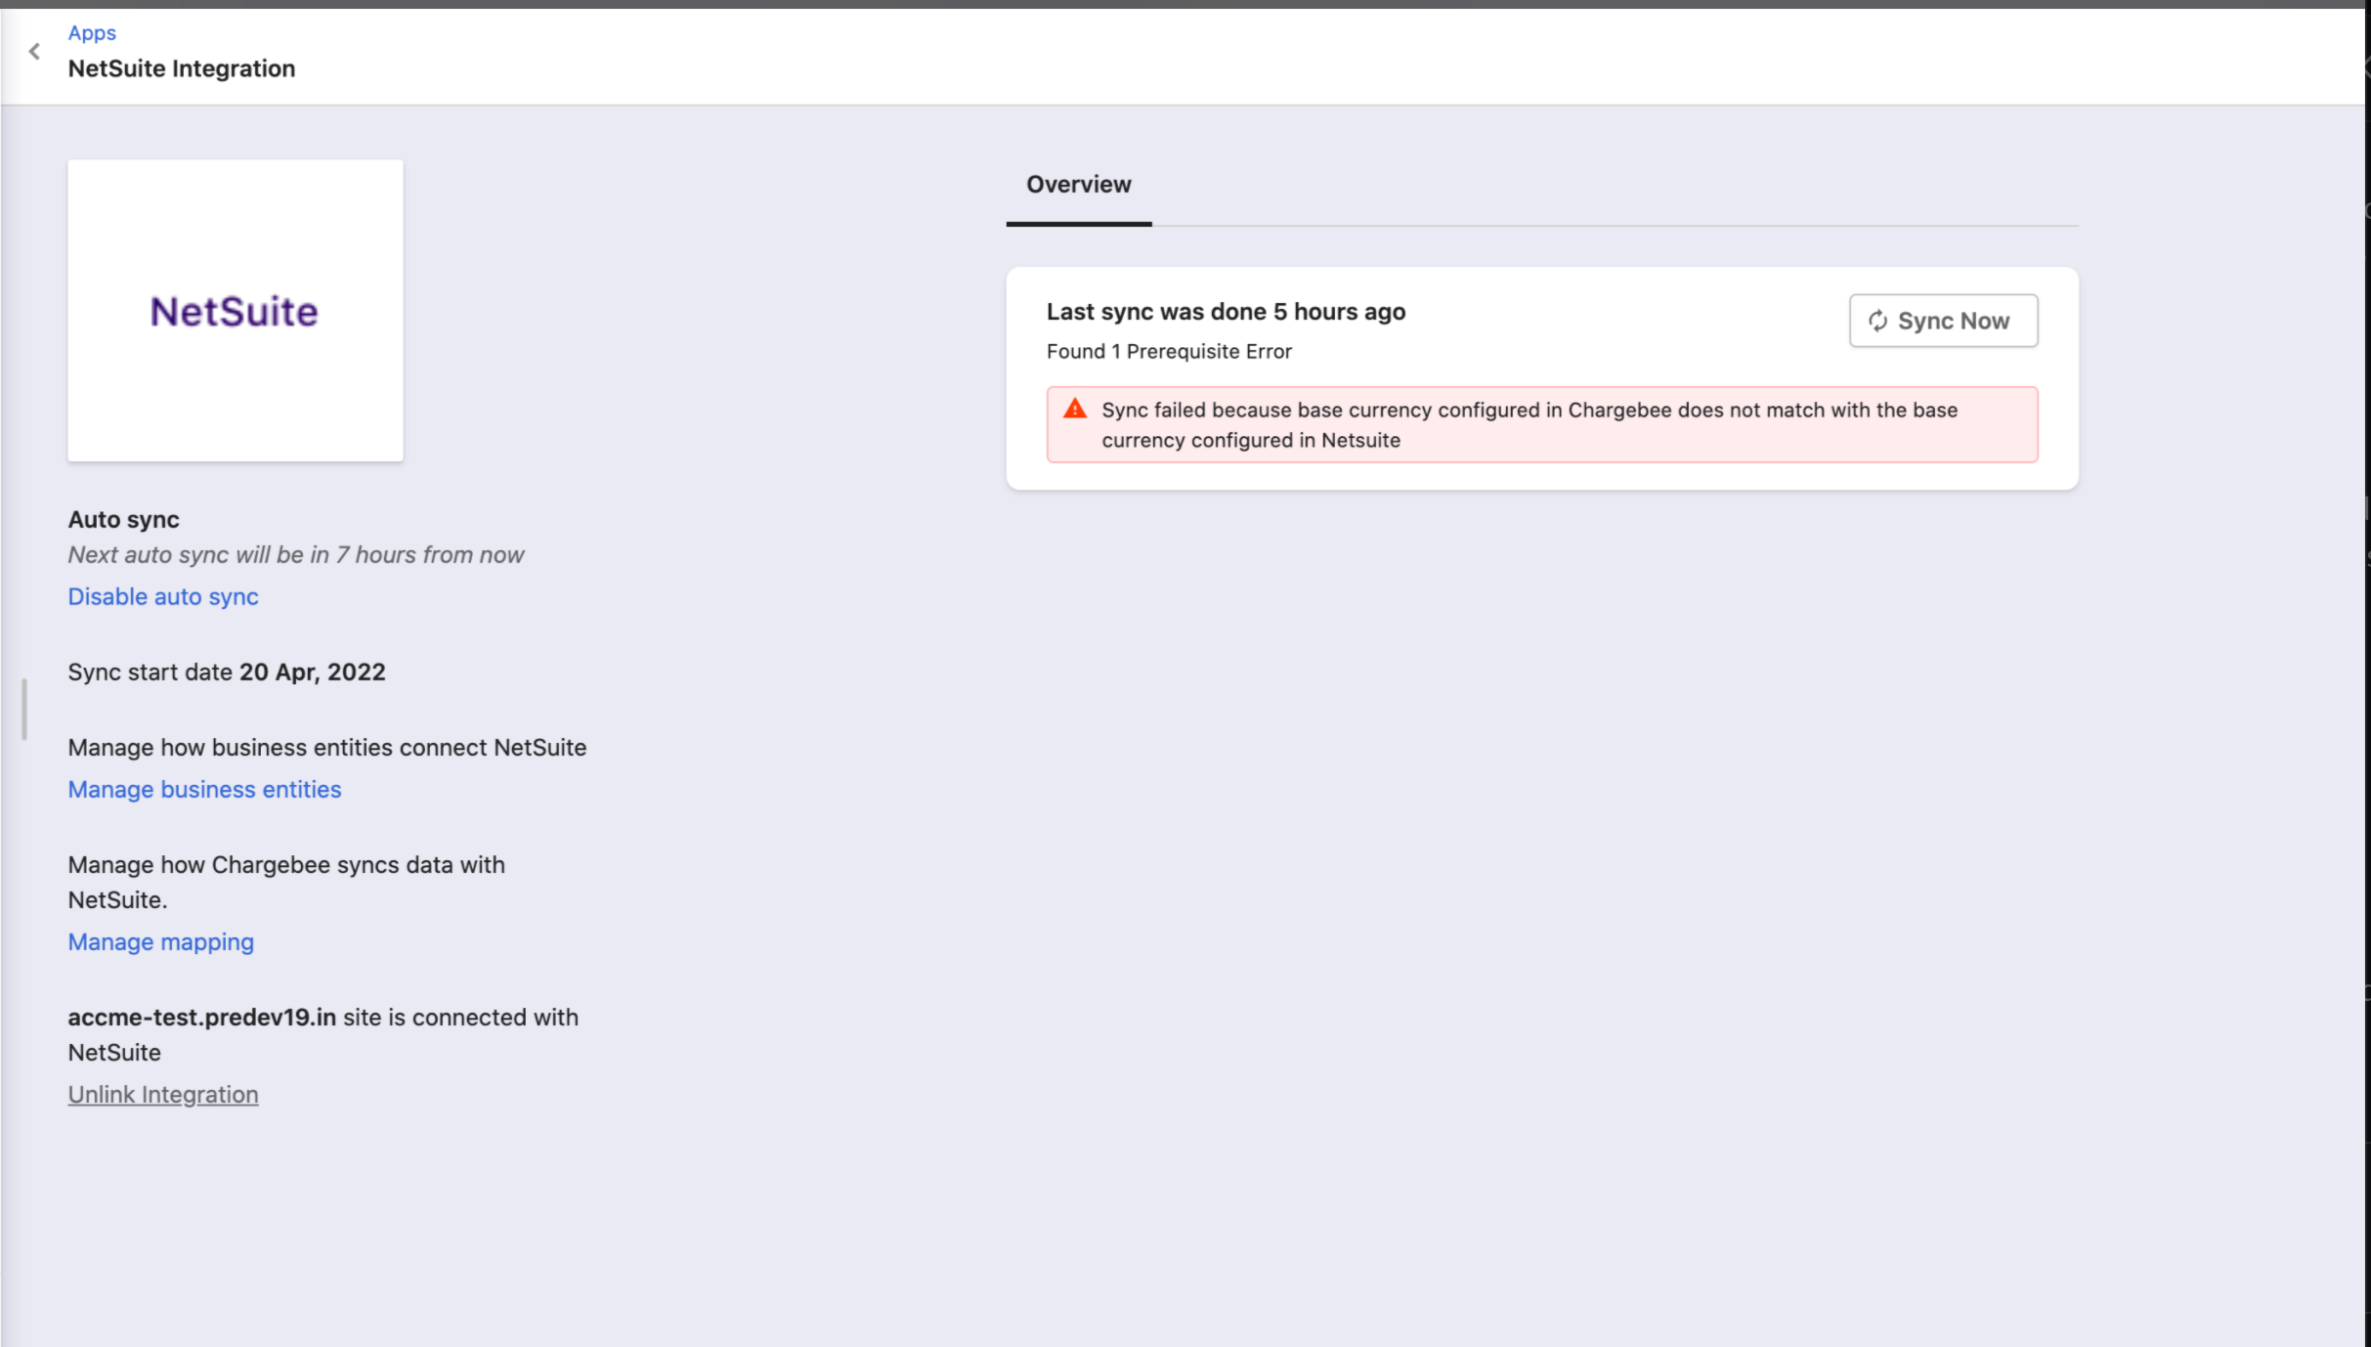Click Disable auto sync link

click(163, 596)
